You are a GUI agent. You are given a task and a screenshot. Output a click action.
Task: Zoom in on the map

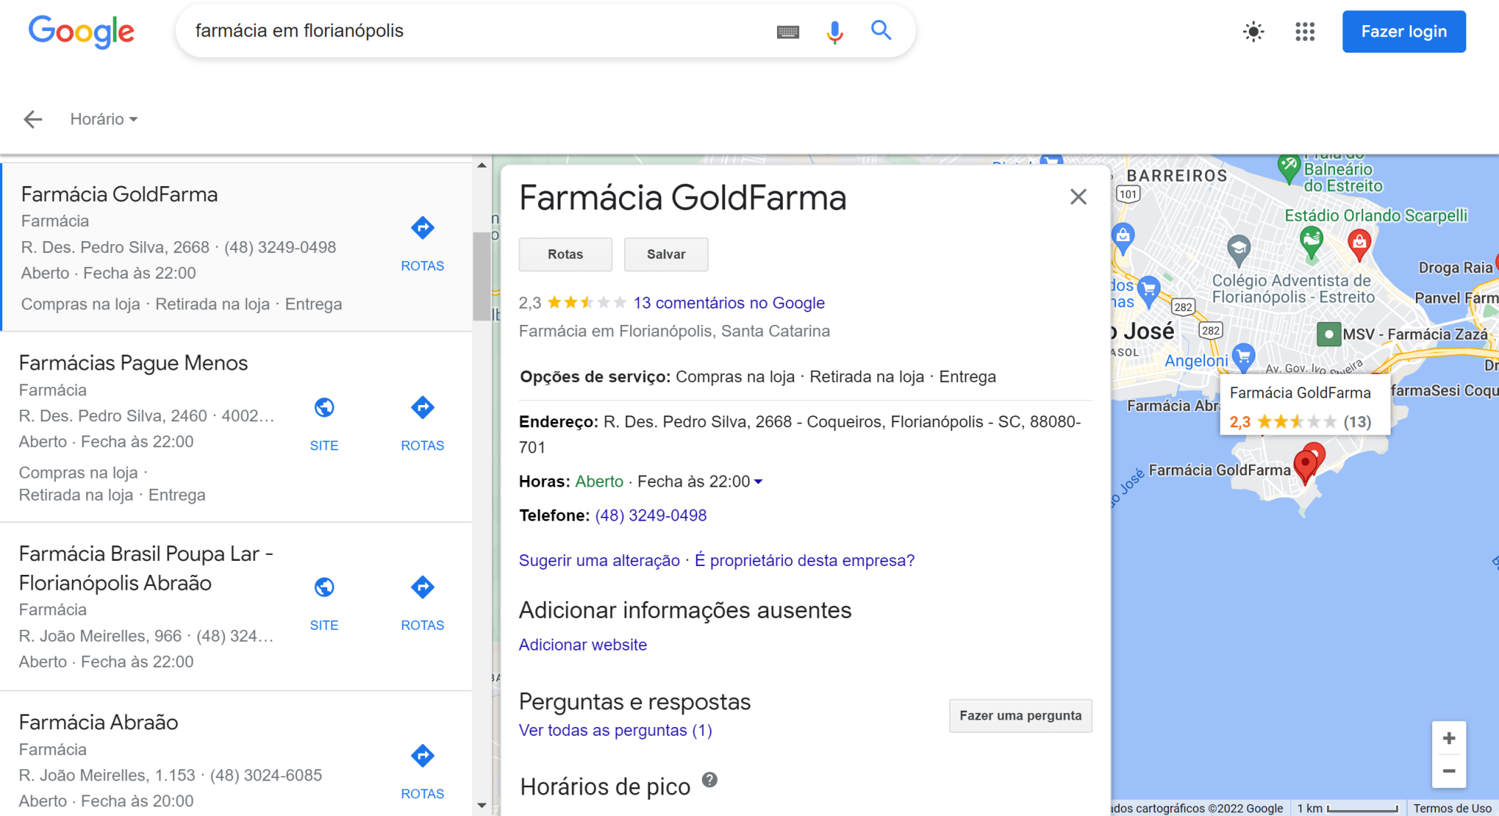[1449, 738]
